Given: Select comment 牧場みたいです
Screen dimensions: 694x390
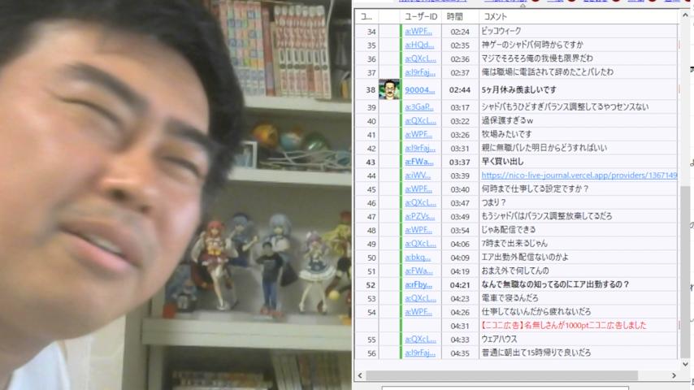Looking at the screenshot, I should (506, 134).
